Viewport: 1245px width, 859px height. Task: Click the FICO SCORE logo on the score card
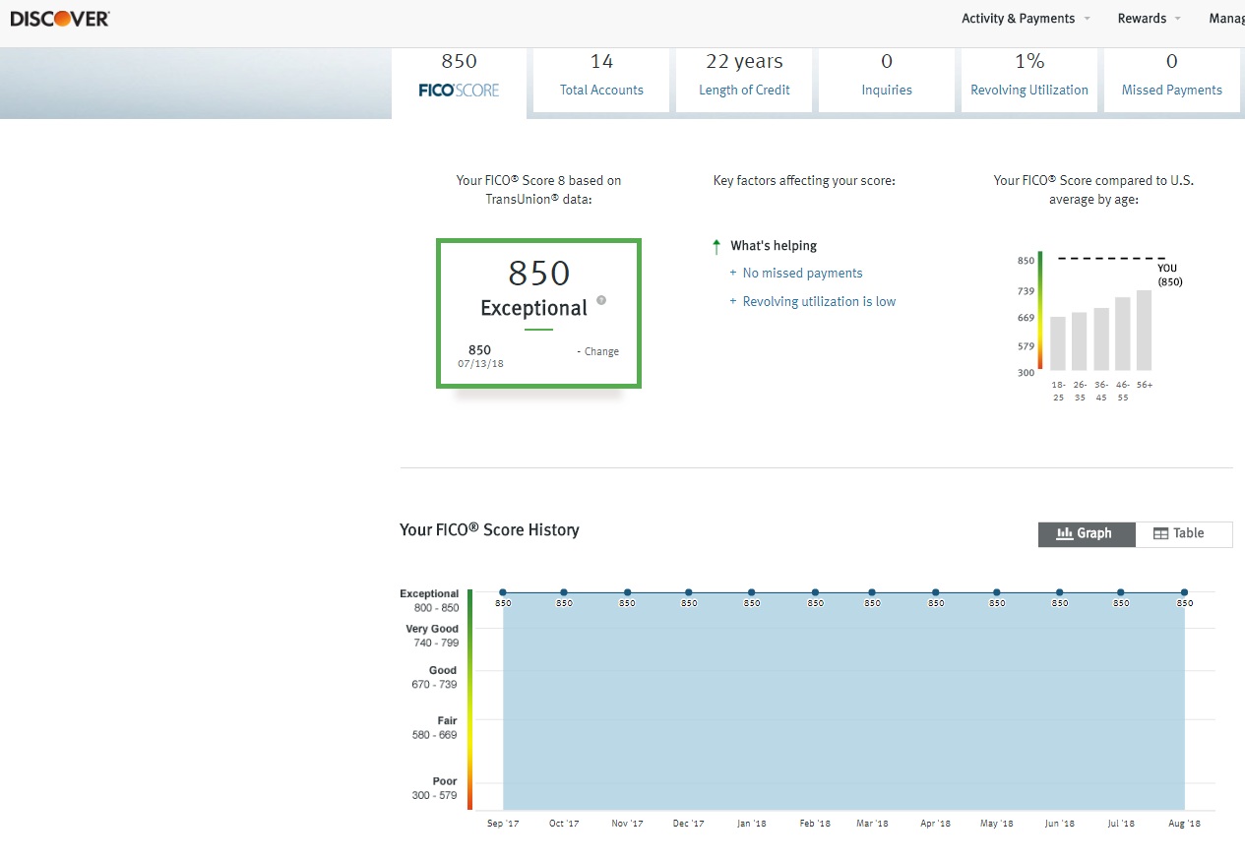[457, 90]
